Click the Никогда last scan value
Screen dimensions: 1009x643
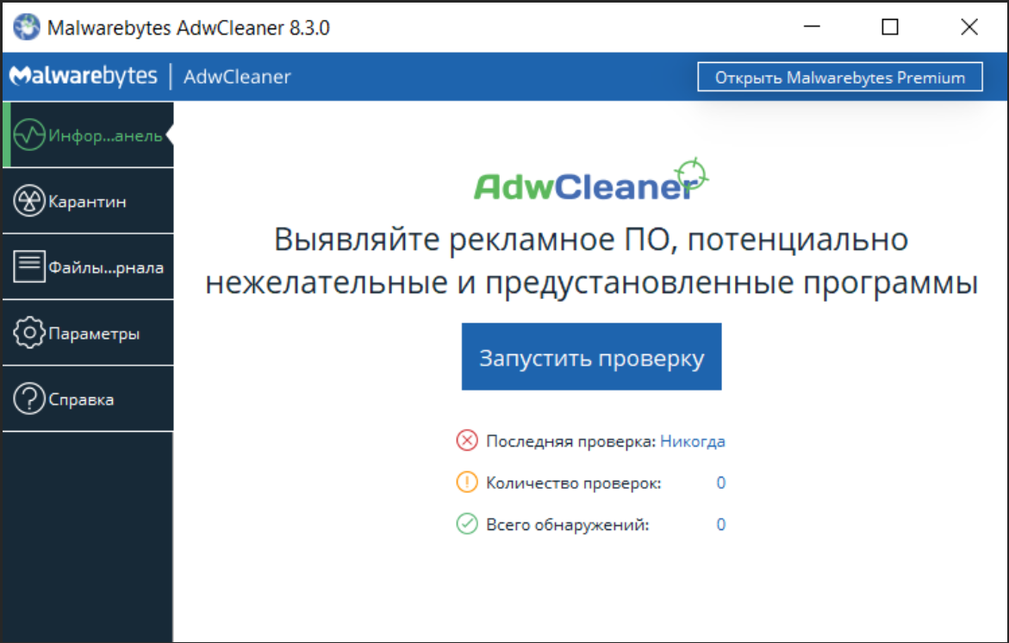(693, 441)
